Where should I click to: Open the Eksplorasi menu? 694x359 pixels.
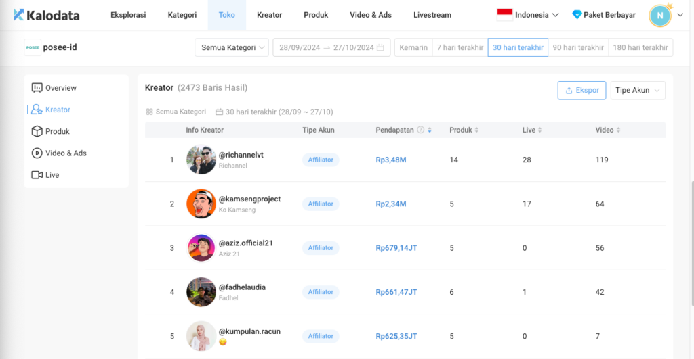click(128, 15)
